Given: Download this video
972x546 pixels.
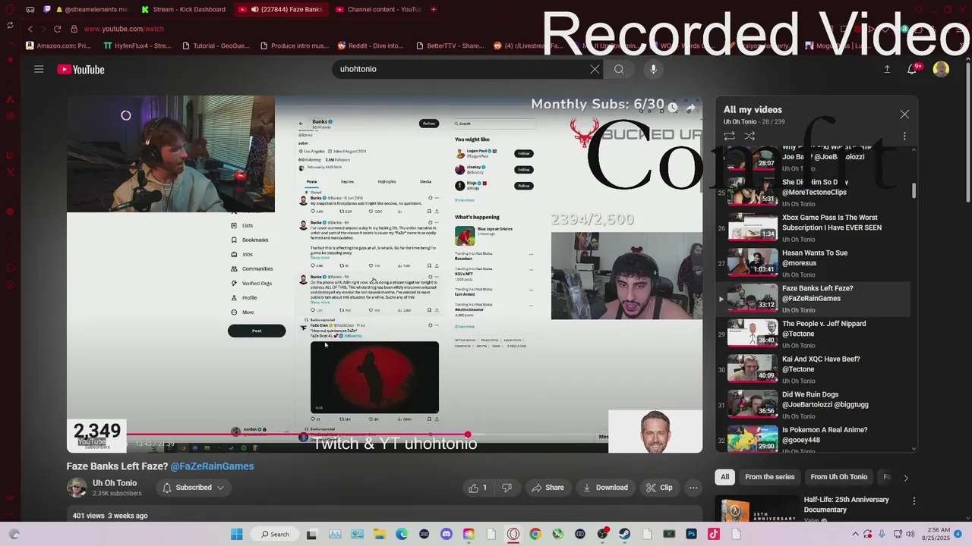Looking at the screenshot, I should point(605,488).
